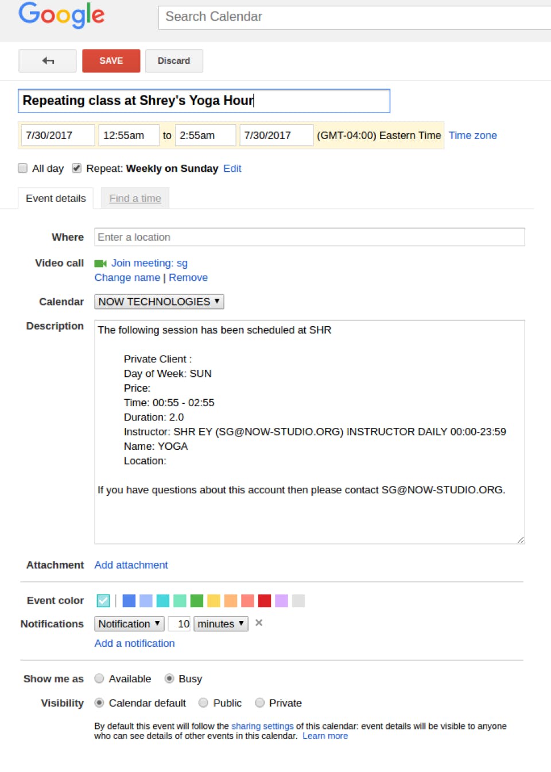The image size is (551, 772).
Task: Choose the yellow event color
Action: click(x=214, y=601)
